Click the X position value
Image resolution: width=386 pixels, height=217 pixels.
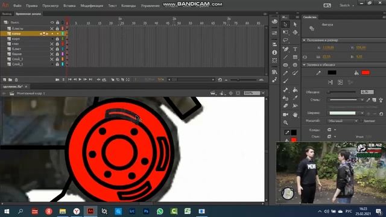[328, 48]
